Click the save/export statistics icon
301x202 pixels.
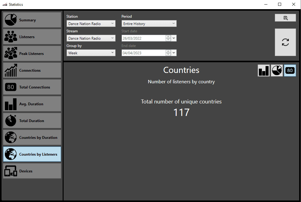tap(285, 18)
